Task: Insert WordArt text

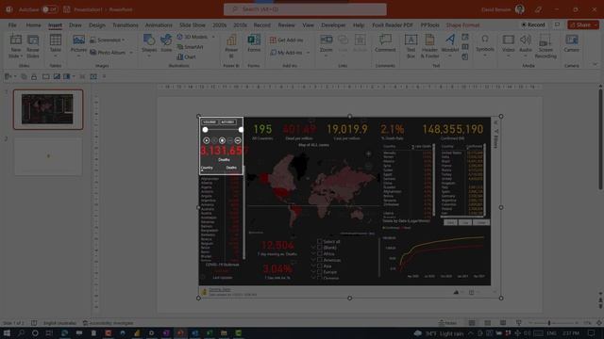Action: click(450, 45)
